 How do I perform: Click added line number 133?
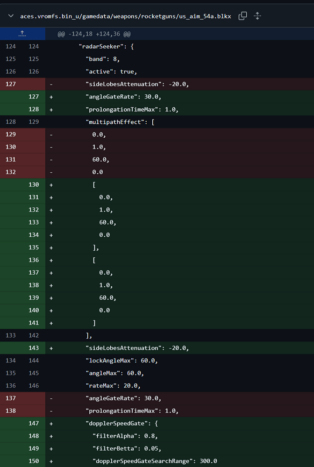tap(34, 222)
